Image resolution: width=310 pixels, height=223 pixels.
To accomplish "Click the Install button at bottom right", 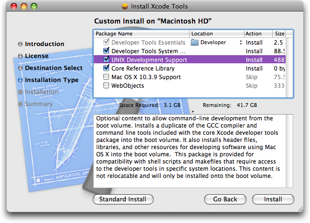I will 273,199.
